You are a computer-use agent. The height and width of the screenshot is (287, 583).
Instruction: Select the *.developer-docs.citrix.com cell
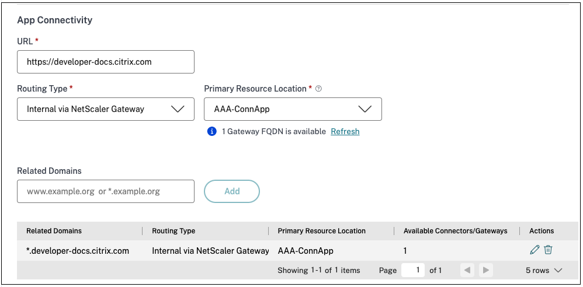point(78,251)
